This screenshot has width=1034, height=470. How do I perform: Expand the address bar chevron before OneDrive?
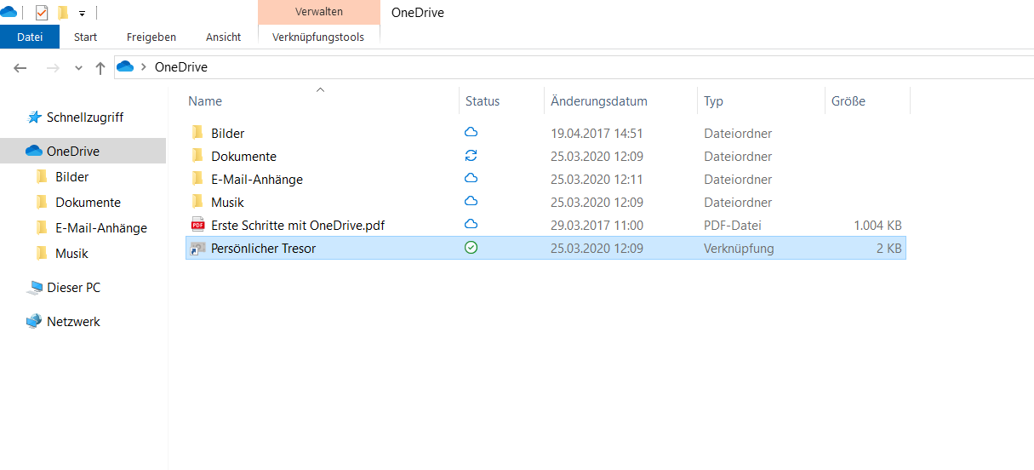144,67
